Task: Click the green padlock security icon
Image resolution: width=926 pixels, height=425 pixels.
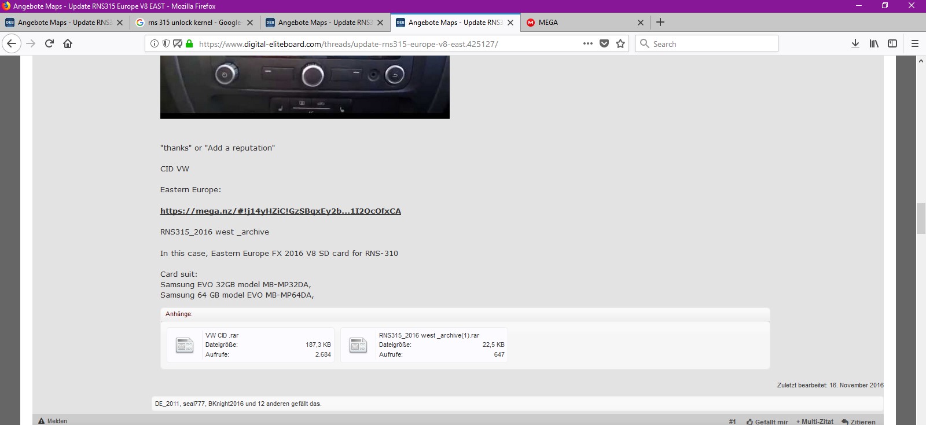Action: 189,43
